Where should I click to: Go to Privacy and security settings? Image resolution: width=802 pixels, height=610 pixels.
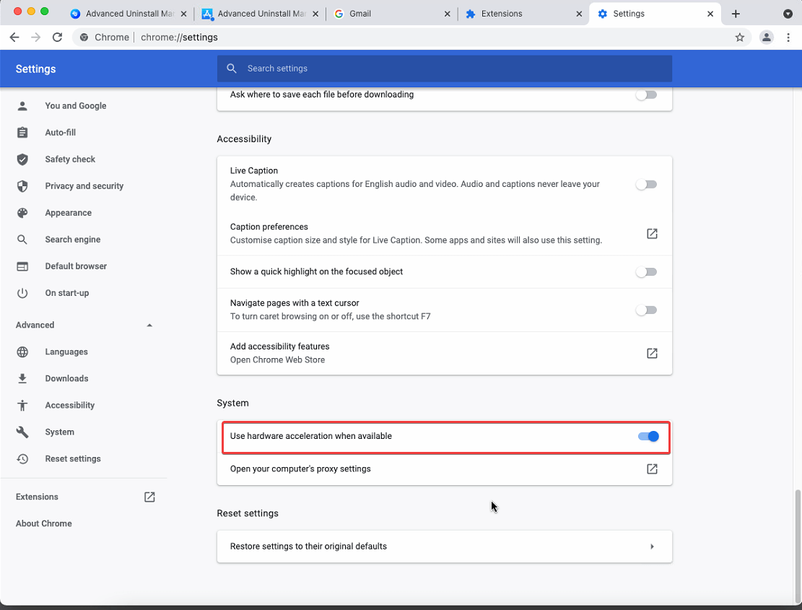(x=84, y=186)
